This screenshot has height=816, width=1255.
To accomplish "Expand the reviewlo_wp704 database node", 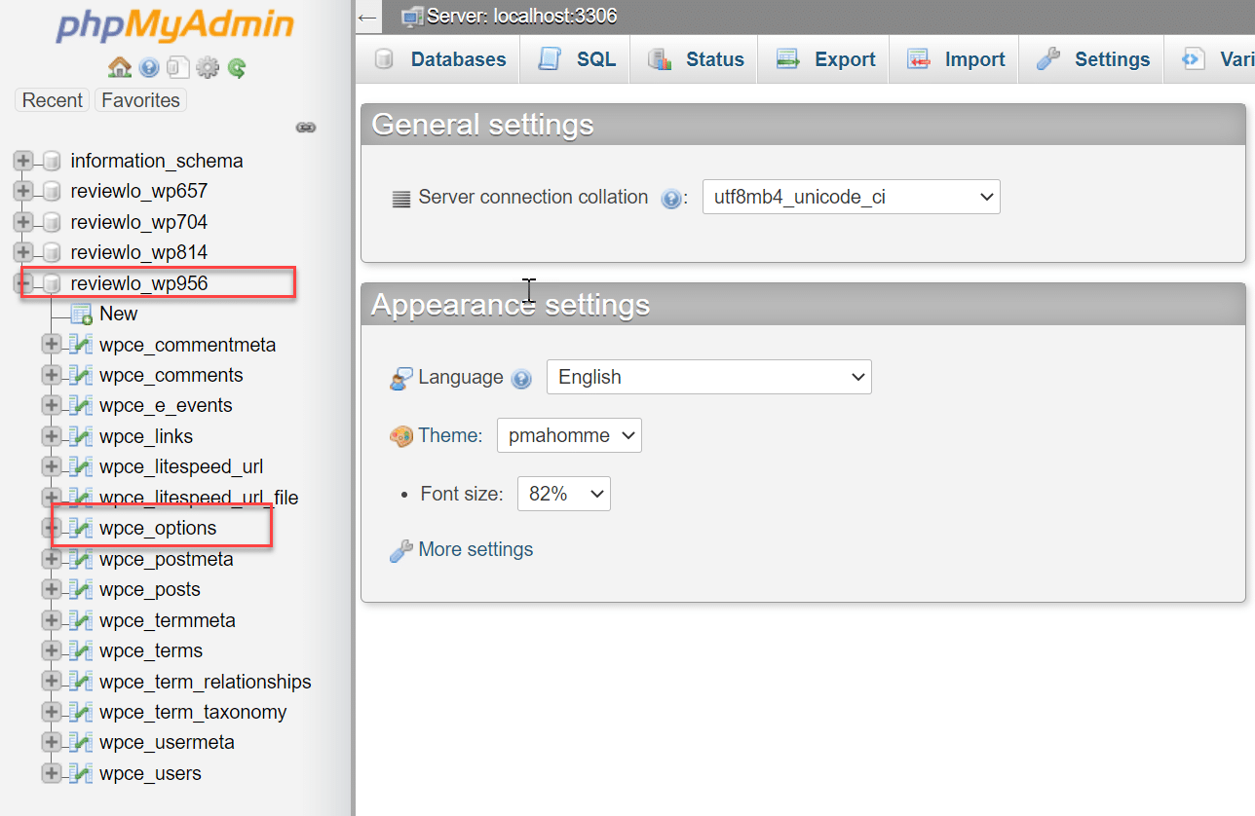I will (x=23, y=222).
